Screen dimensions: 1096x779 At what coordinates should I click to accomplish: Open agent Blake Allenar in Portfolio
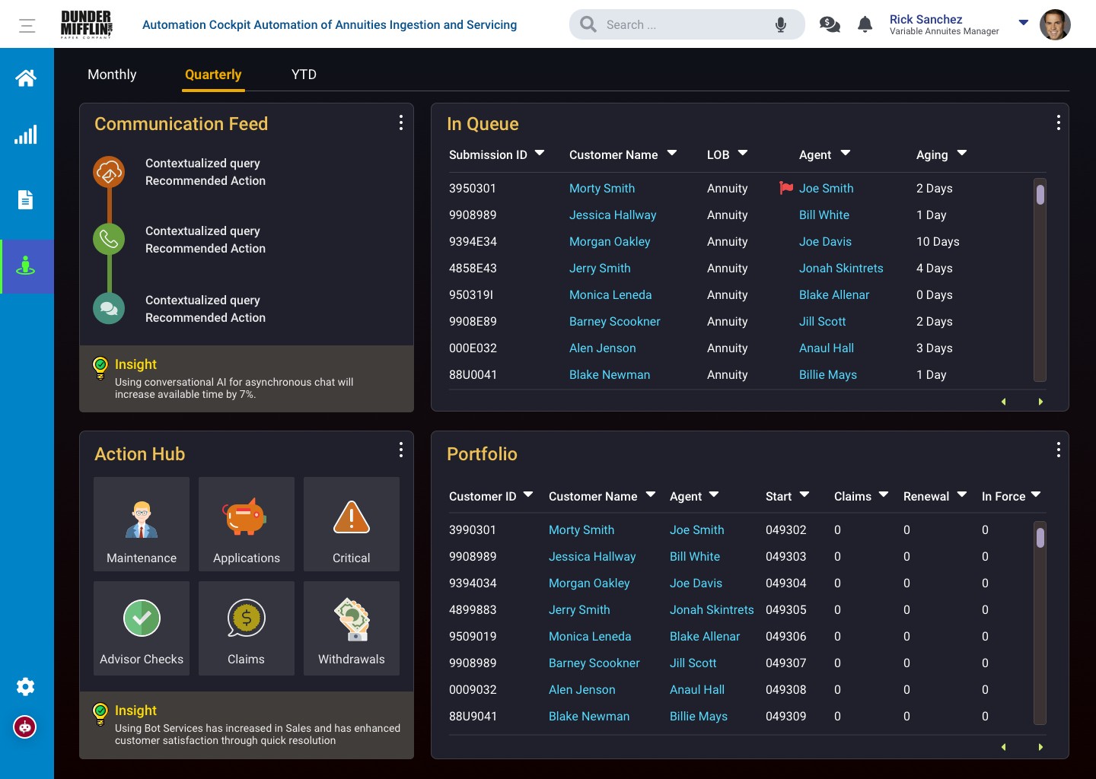[x=705, y=636]
